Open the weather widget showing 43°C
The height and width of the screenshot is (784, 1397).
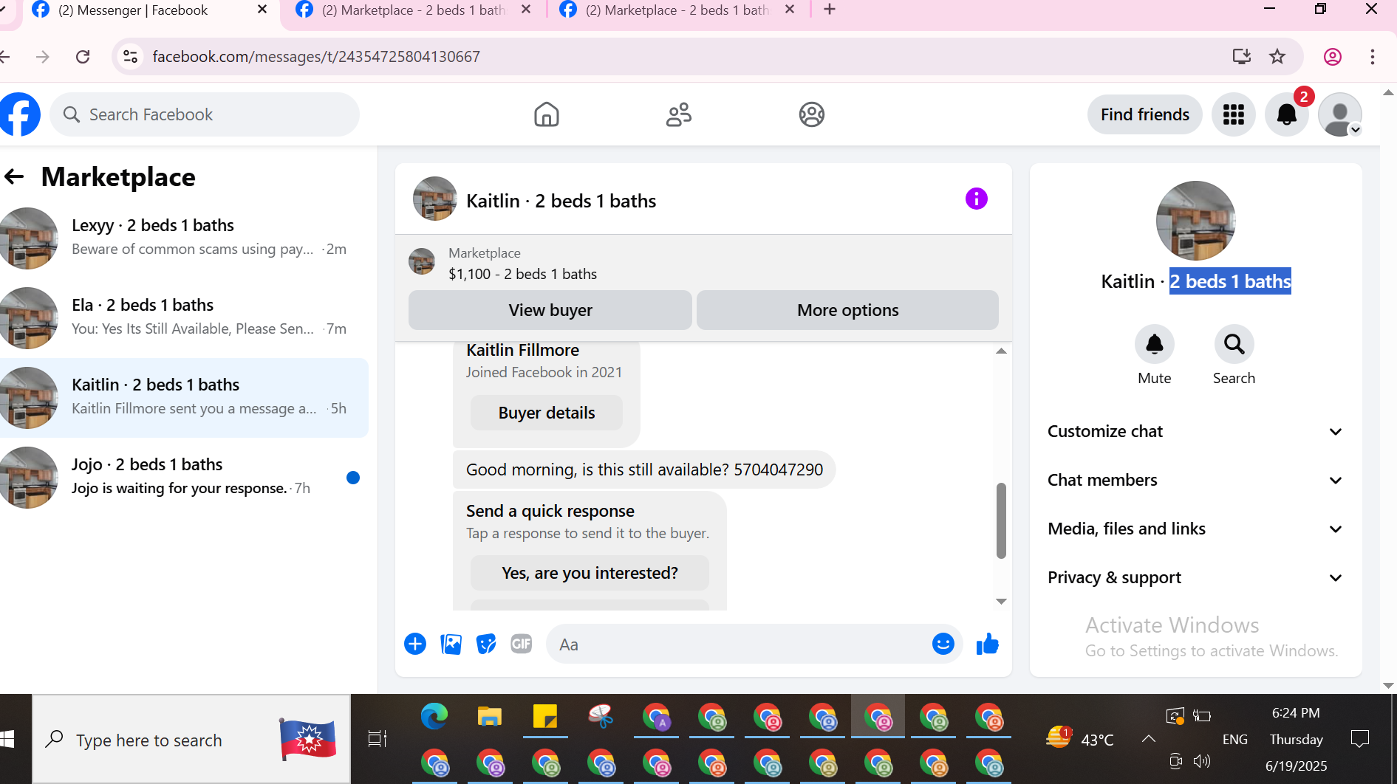(x=1080, y=739)
